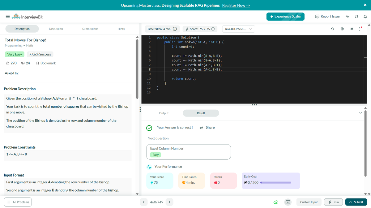Click the score info icon
Image resolution: width=371 pixels, height=208 pixels.
[213, 29]
